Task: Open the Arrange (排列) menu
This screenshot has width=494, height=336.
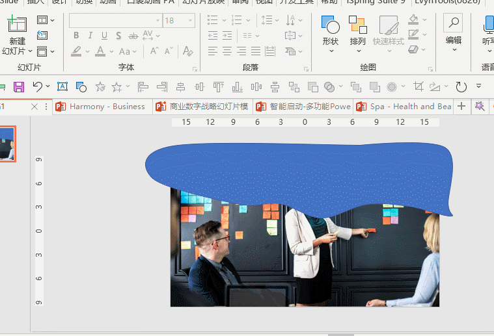Action: 357,34
